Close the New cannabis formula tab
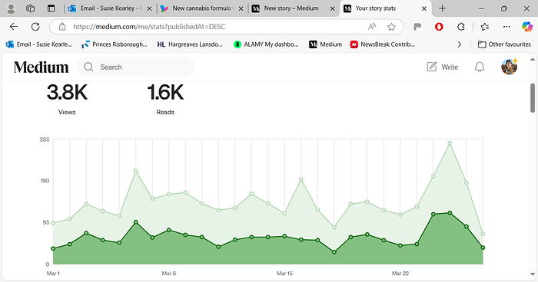 coord(241,9)
